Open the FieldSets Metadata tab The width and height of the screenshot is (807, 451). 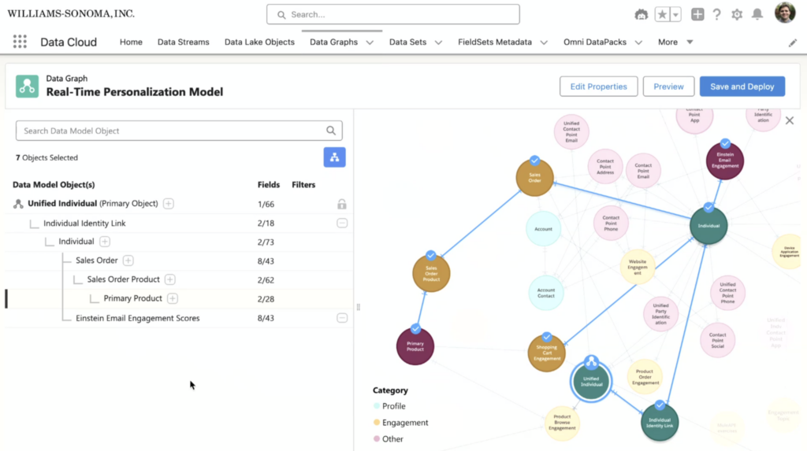click(495, 43)
